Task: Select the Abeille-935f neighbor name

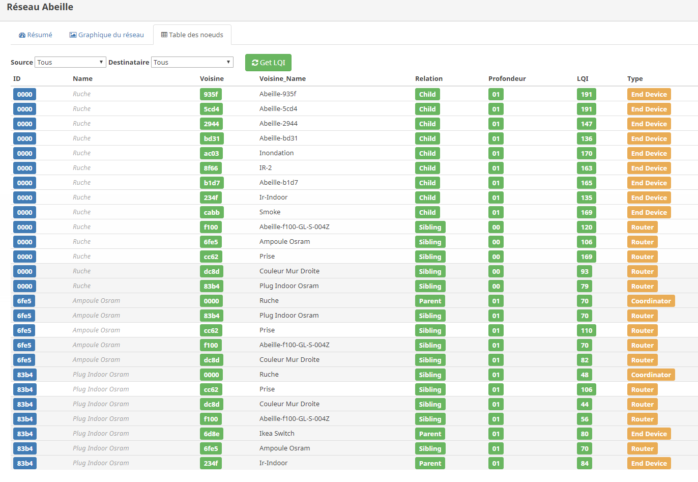Action: [278, 94]
